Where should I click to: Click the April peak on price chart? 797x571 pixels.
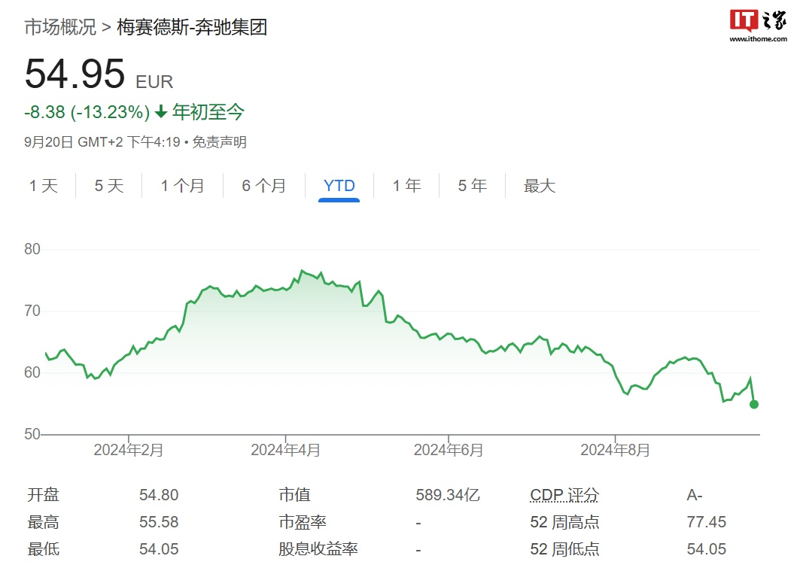tap(302, 271)
